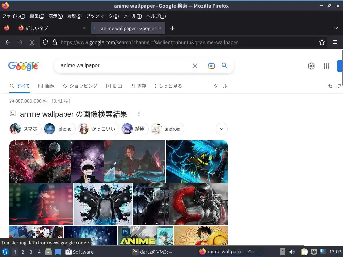Viewport: 343px width, 257px height.
Task: Open the anime wallpaper の画像検索結果 heading
Action: coord(73,114)
